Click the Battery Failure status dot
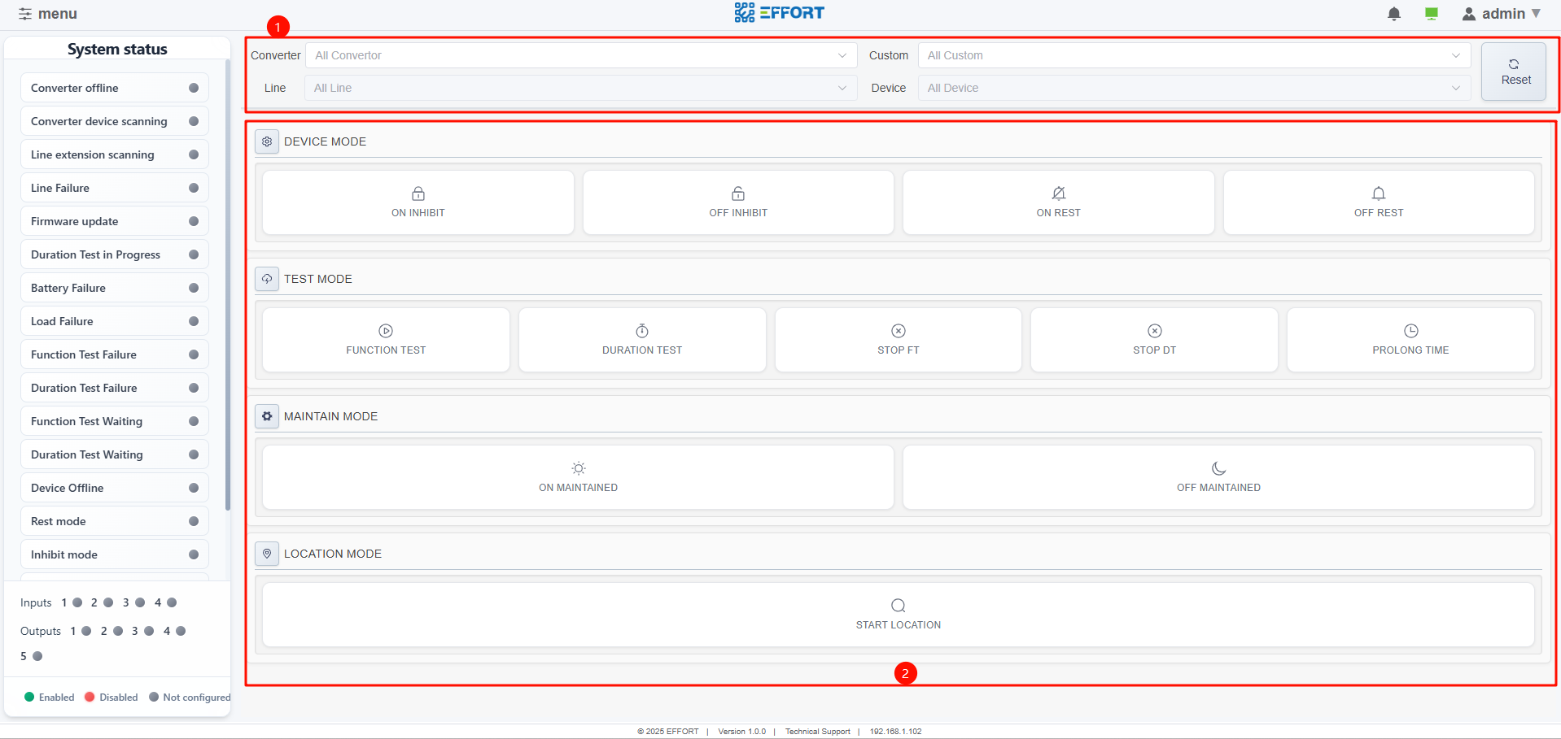 tap(194, 288)
